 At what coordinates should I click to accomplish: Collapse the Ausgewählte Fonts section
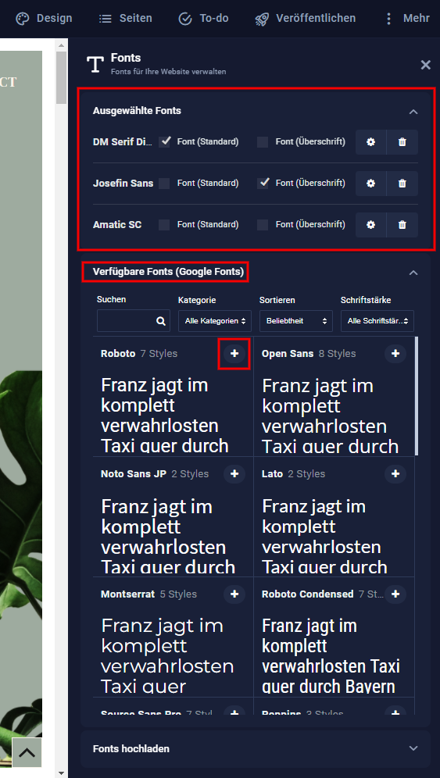413,112
